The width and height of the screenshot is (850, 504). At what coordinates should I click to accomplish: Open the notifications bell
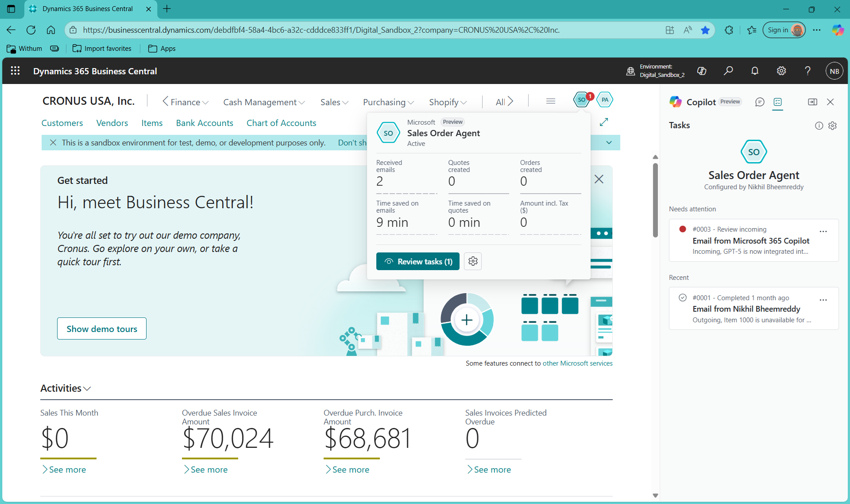click(x=755, y=71)
